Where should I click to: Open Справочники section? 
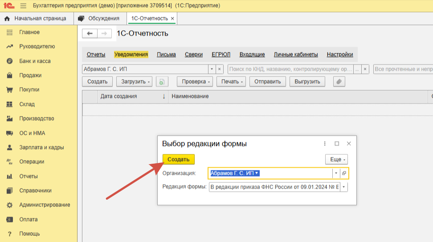click(x=35, y=191)
